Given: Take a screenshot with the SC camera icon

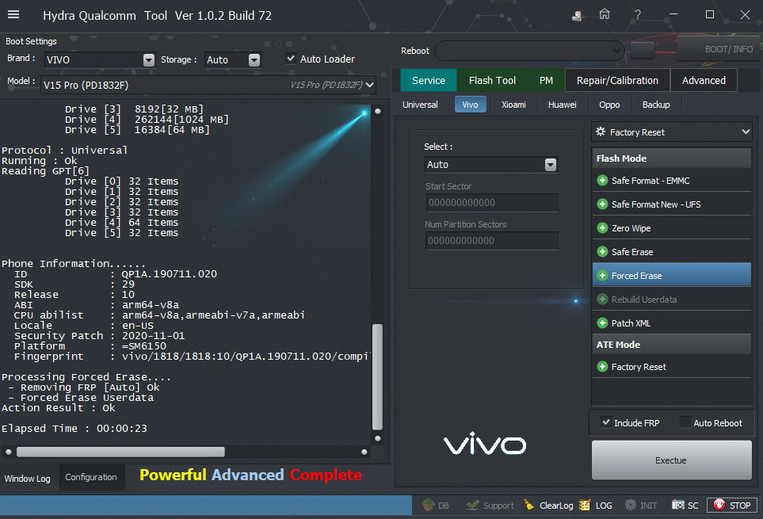Looking at the screenshot, I should point(678,505).
